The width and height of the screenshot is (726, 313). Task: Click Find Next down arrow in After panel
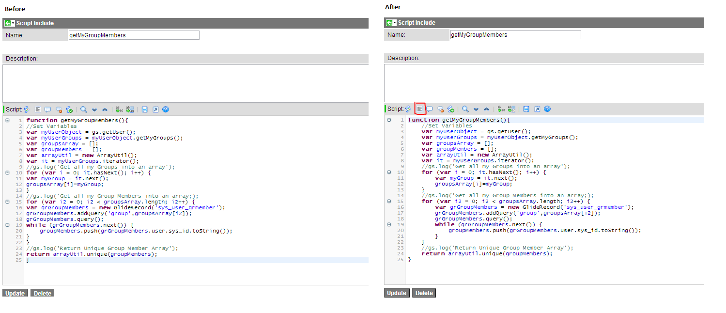[476, 109]
